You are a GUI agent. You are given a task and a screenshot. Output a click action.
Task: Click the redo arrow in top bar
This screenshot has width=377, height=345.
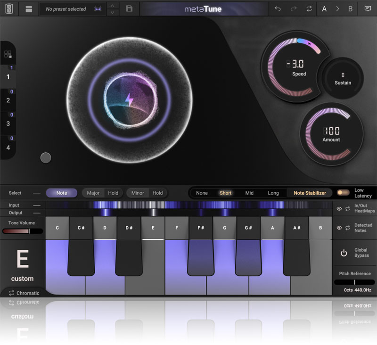pos(294,8)
